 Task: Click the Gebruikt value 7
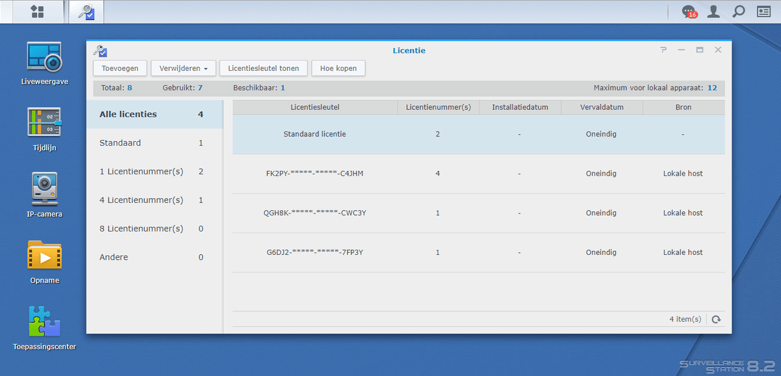coord(200,88)
